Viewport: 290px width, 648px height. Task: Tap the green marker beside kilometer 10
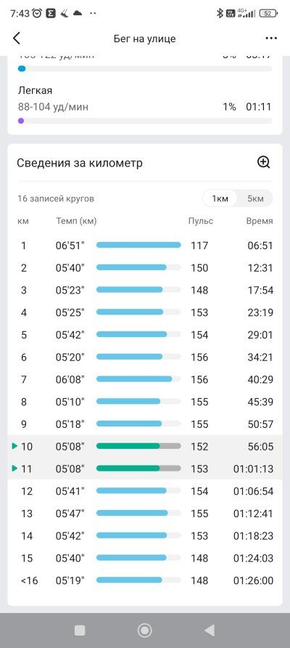14,446
